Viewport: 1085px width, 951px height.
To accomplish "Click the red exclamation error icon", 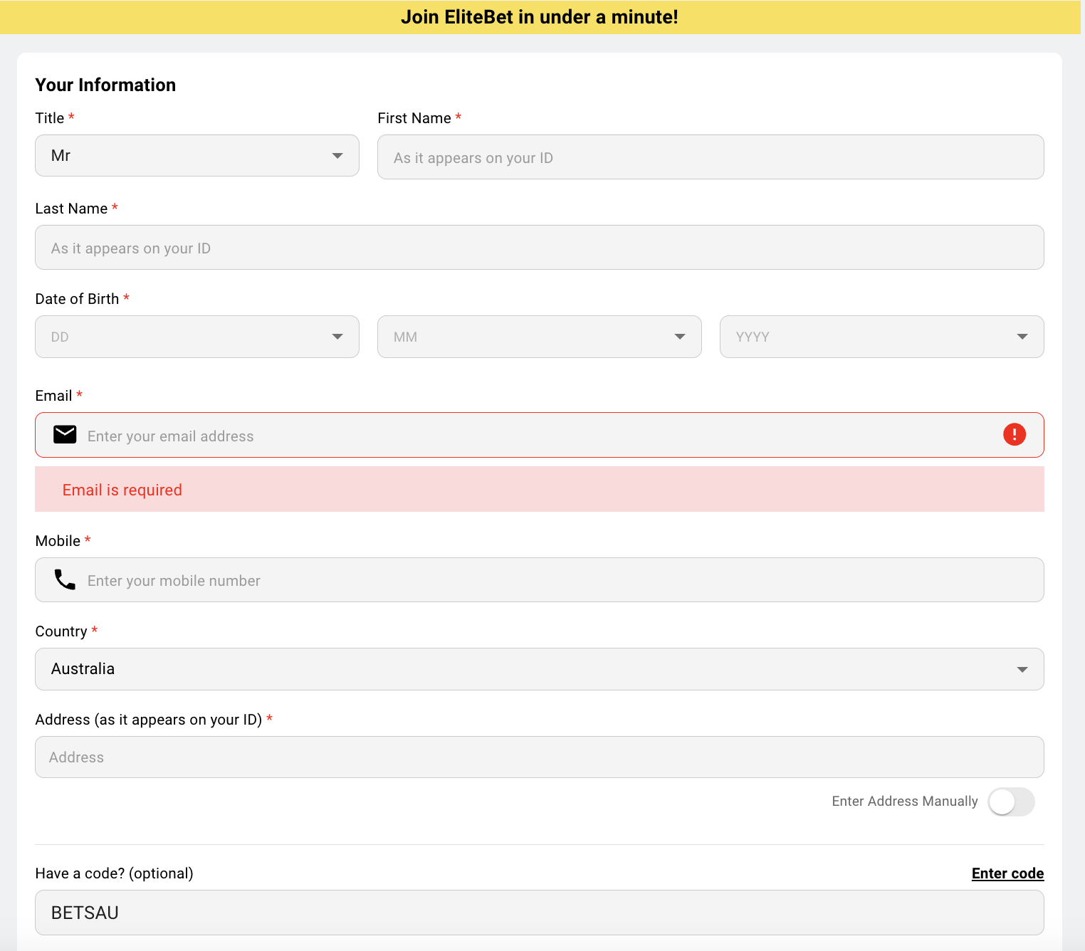I will [x=1014, y=434].
